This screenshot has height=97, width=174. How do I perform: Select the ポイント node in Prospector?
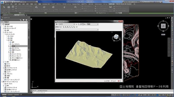10,26
